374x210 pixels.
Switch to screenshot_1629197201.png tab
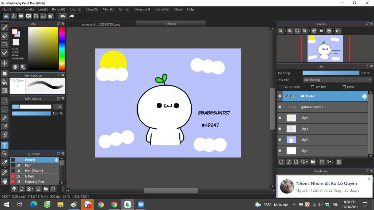point(101,24)
